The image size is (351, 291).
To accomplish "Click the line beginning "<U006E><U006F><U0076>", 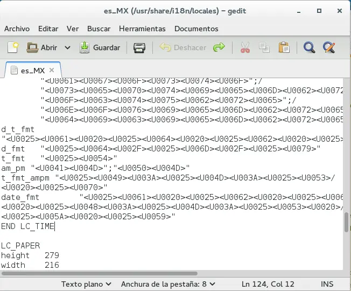I will pos(192,110).
